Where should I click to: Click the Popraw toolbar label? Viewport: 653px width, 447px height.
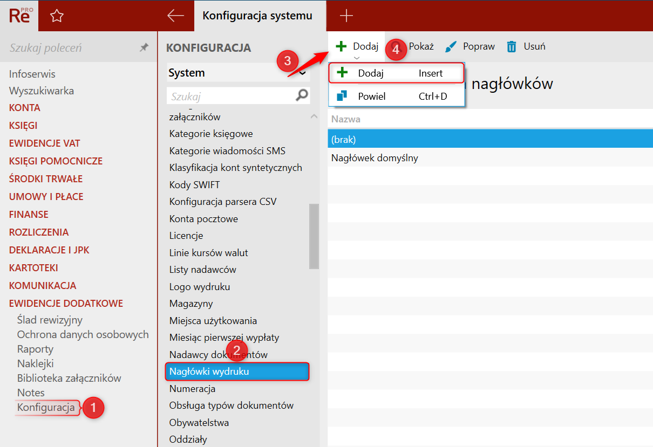pyautogui.click(x=479, y=46)
